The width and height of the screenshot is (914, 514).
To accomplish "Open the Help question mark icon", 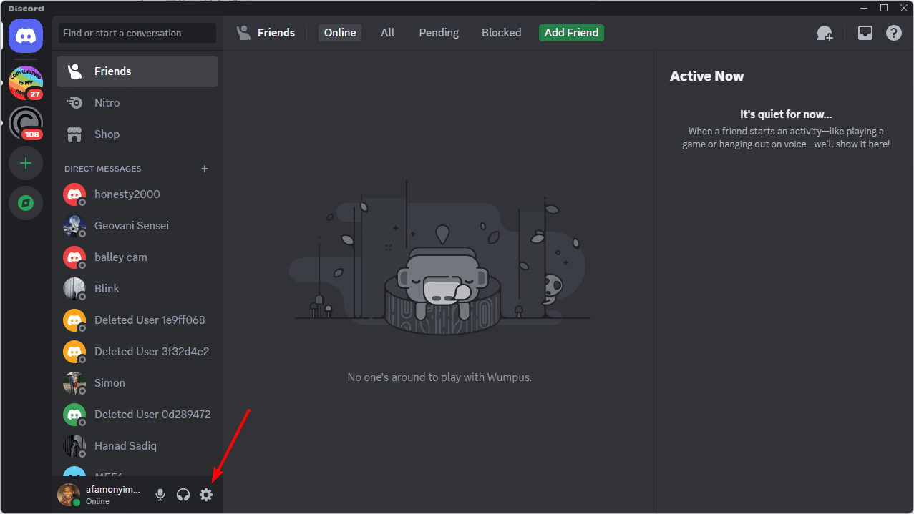I will [894, 33].
